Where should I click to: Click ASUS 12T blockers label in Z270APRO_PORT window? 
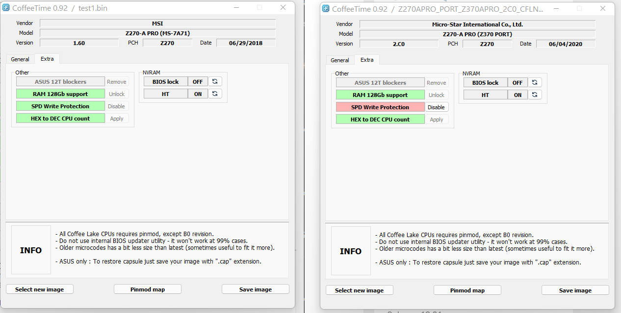(x=380, y=83)
